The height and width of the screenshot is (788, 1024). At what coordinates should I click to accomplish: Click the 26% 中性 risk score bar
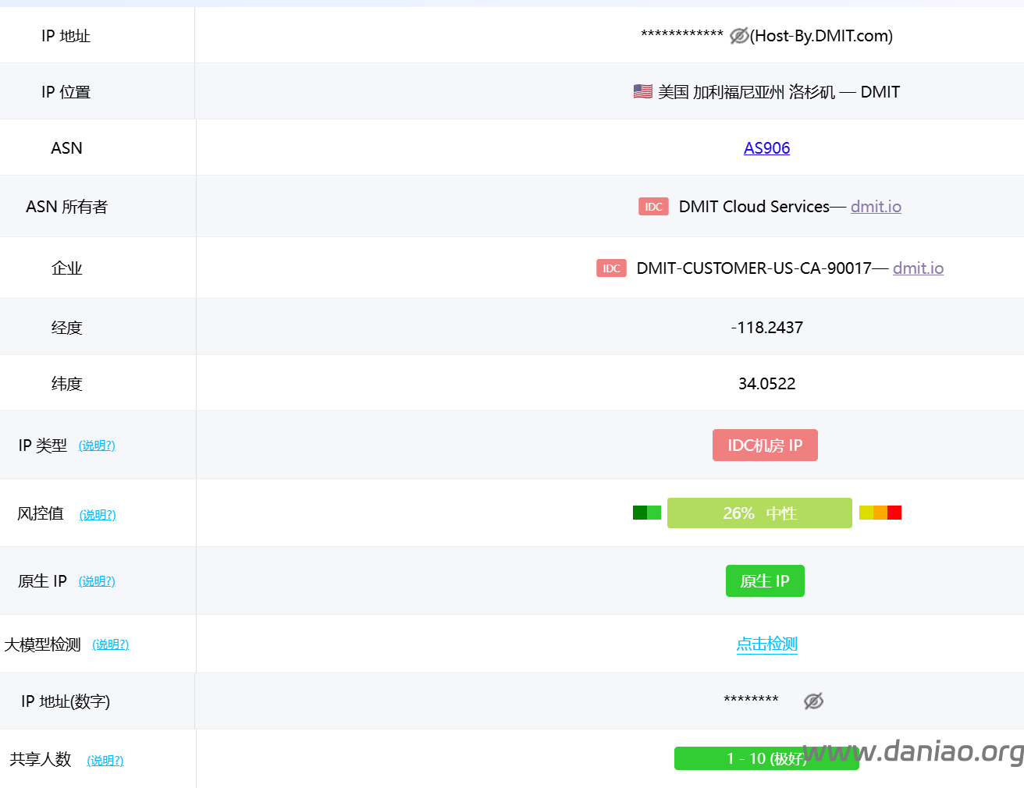pyautogui.click(x=759, y=513)
